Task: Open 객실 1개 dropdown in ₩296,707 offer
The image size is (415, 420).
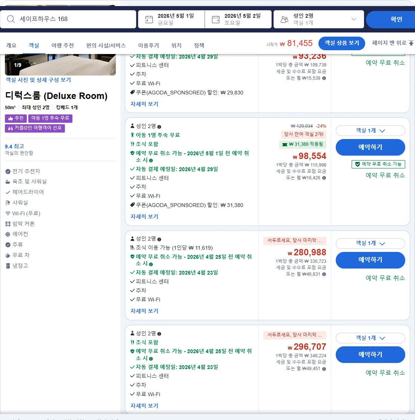Action: click(370, 338)
